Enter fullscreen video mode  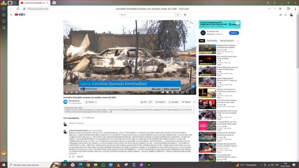(x=192, y=92)
